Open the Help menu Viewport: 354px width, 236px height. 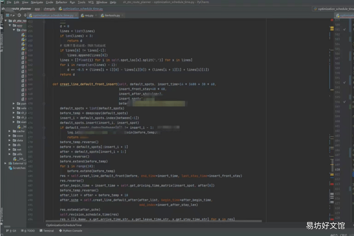[113, 2]
